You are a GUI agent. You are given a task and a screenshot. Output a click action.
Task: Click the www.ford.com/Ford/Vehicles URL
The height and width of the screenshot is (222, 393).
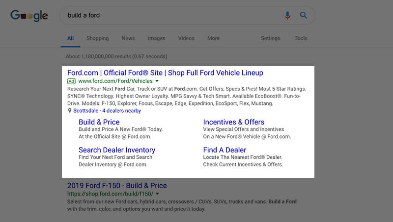(115, 81)
